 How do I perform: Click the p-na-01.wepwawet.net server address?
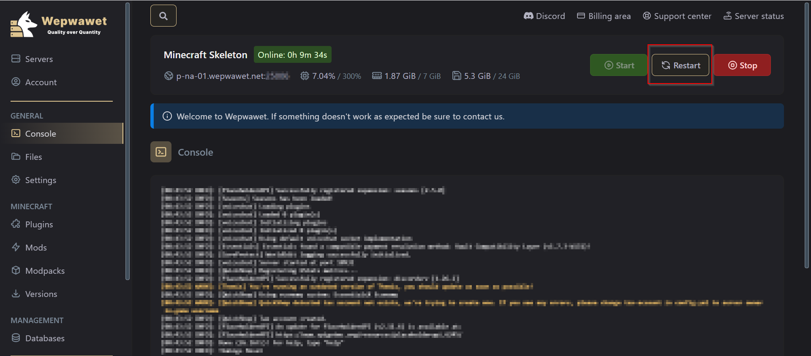(x=233, y=76)
